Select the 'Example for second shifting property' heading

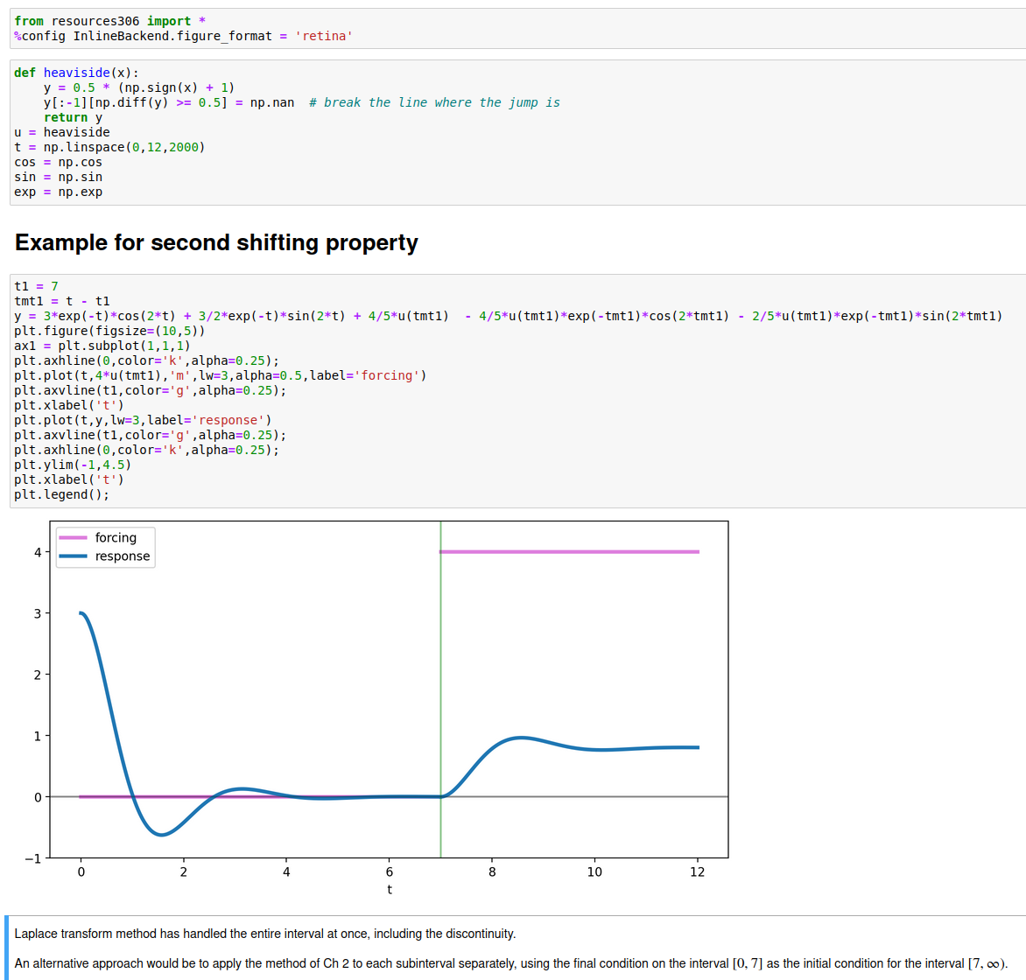coord(216,242)
